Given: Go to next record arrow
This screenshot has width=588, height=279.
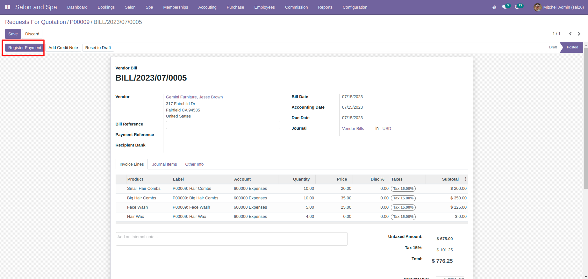Looking at the screenshot, I should (x=579, y=34).
